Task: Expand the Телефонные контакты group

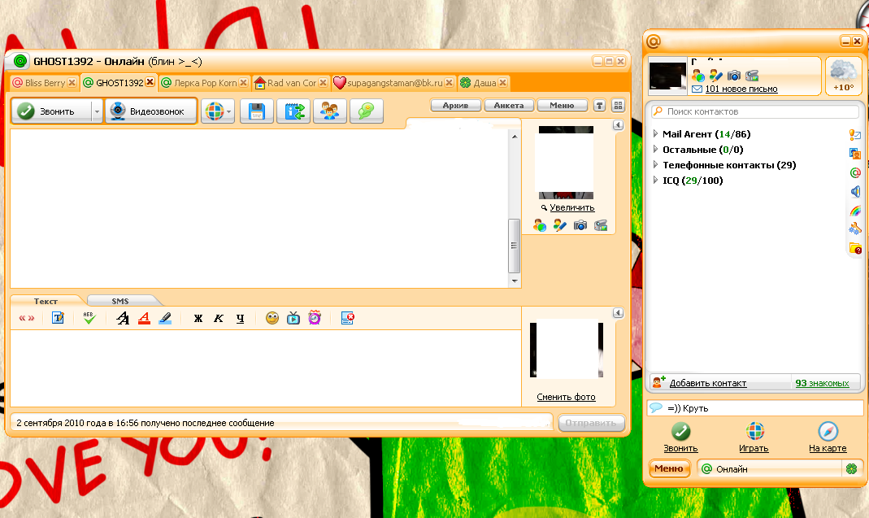Action: click(x=656, y=165)
